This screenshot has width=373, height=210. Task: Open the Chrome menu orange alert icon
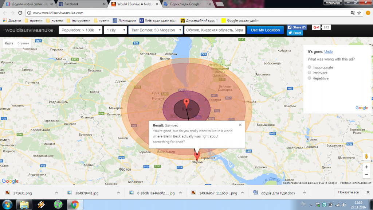(x=368, y=13)
